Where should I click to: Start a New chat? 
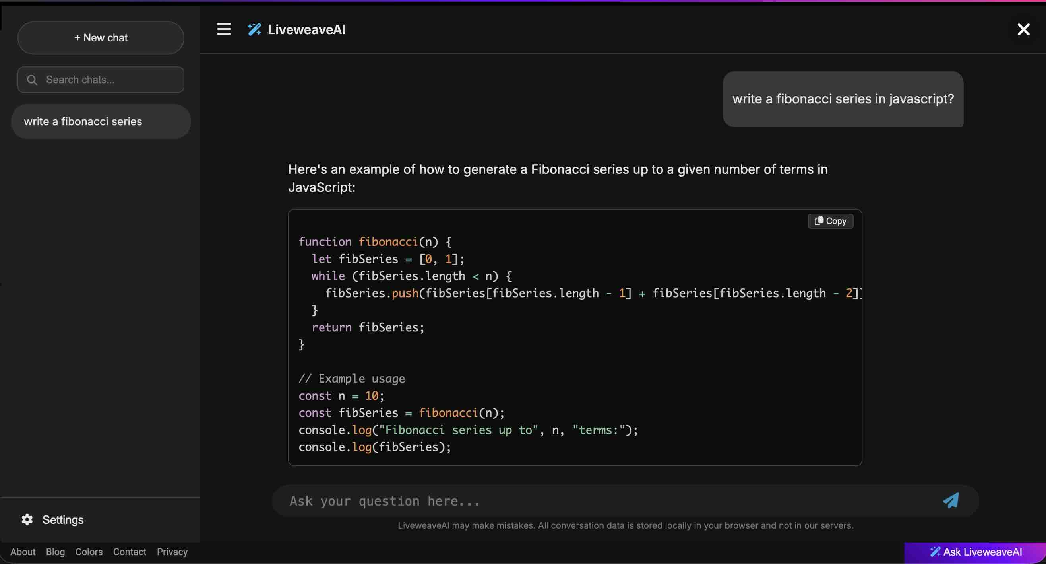click(x=101, y=38)
